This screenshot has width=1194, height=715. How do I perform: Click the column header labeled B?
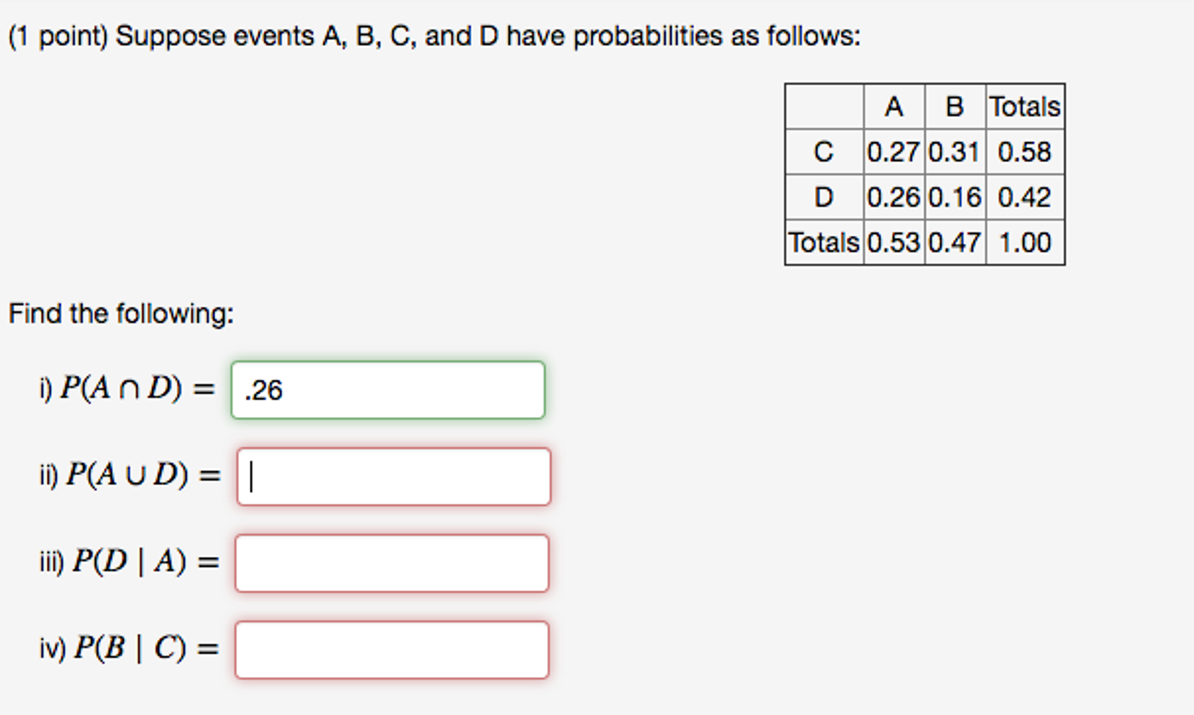[954, 106]
